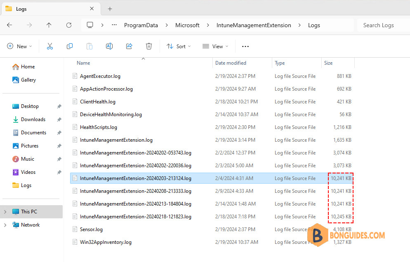Image resolution: width=410 pixels, height=262 pixels.
Task: Open the View dropdown menu
Action: pyautogui.click(x=215, y=46)
